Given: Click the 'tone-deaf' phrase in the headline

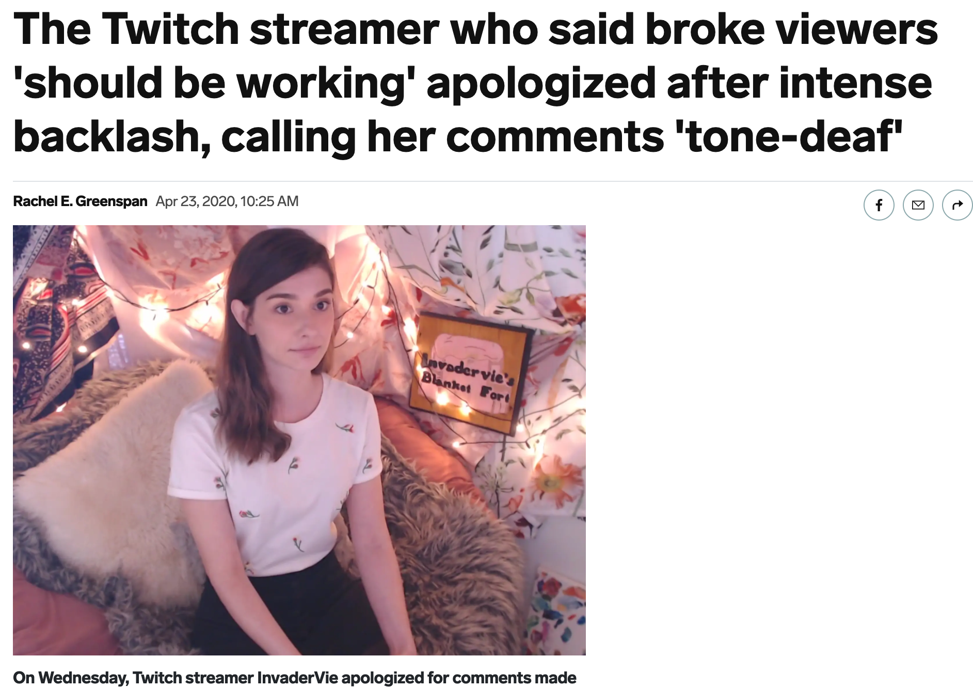Looking at the screenshot, I should tap(789, 136).
